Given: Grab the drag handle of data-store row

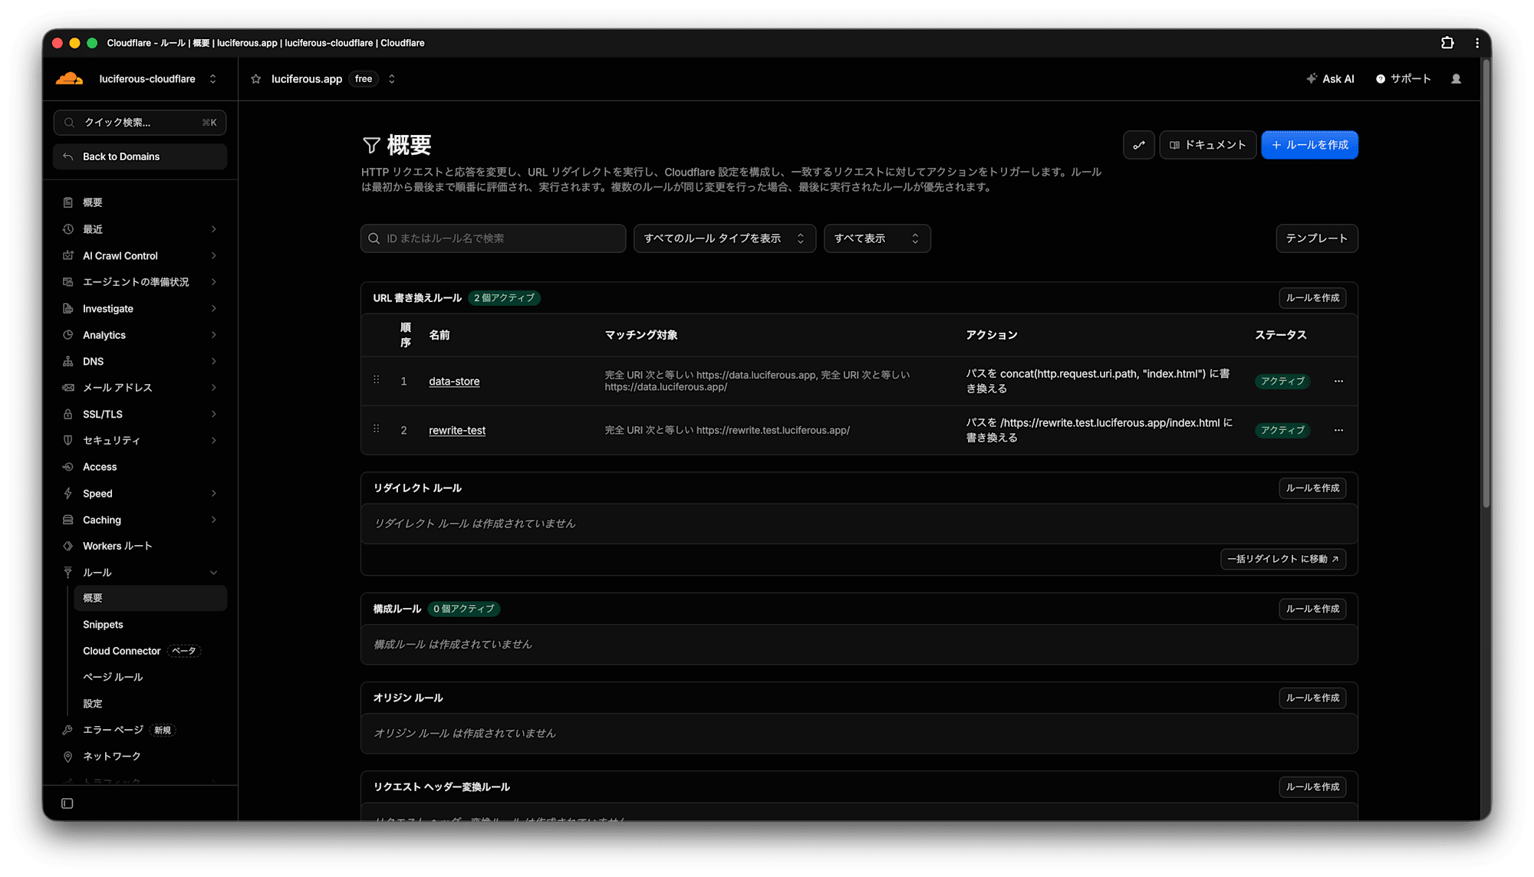Looking at the screenshot, I should (x=377, y=380).
